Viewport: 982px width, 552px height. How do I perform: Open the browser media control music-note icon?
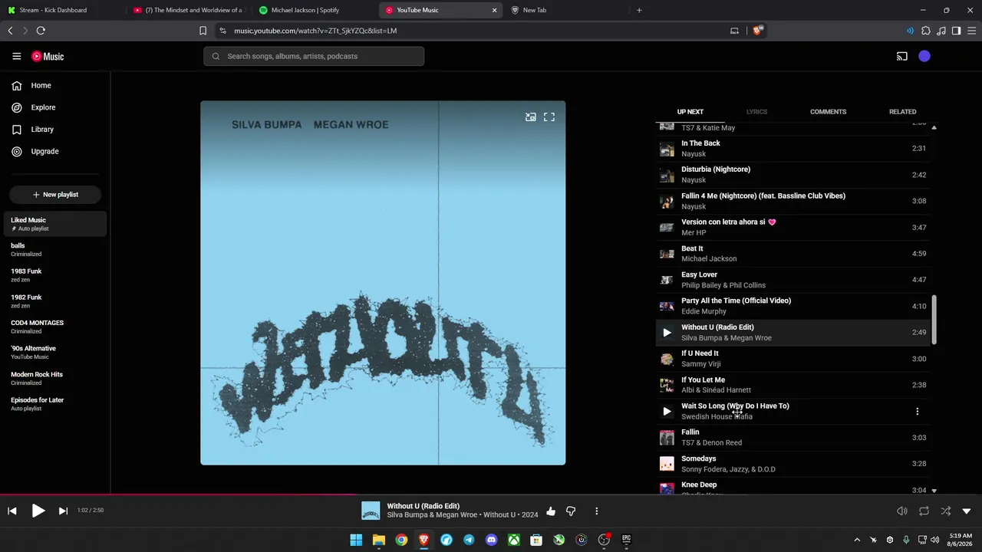pyautogui.click(x=941, y=31)
